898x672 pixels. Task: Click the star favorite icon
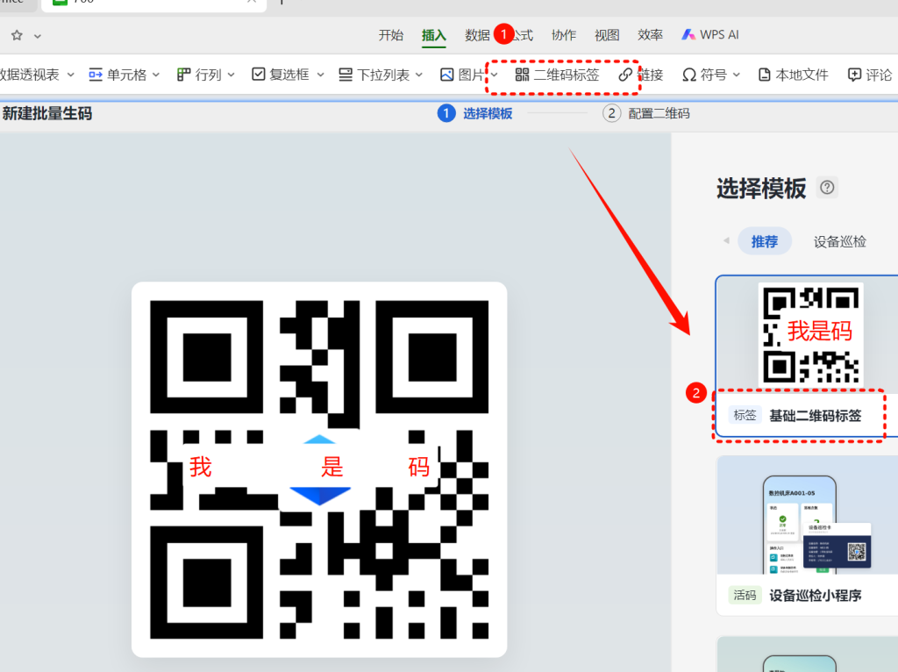coord(18,35)
